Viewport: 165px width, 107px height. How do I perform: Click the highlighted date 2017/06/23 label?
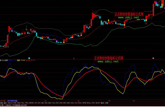[x=14, y=101]
